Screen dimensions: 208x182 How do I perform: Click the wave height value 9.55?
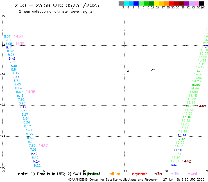(13, 62)
